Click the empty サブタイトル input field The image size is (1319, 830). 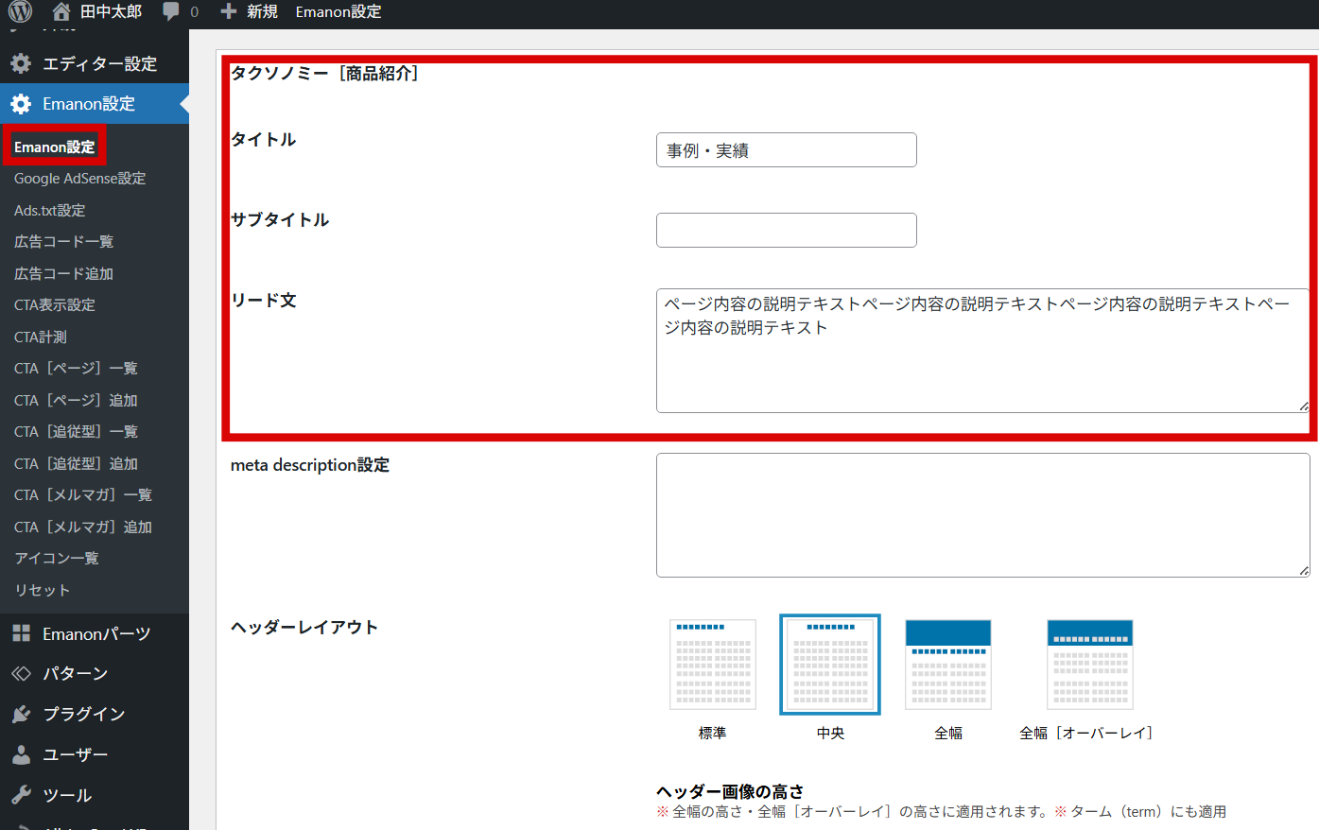(x=787, y=231)
